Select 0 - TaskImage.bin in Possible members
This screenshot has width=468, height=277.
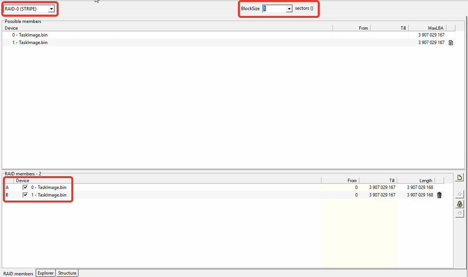[x=30, y=35]
